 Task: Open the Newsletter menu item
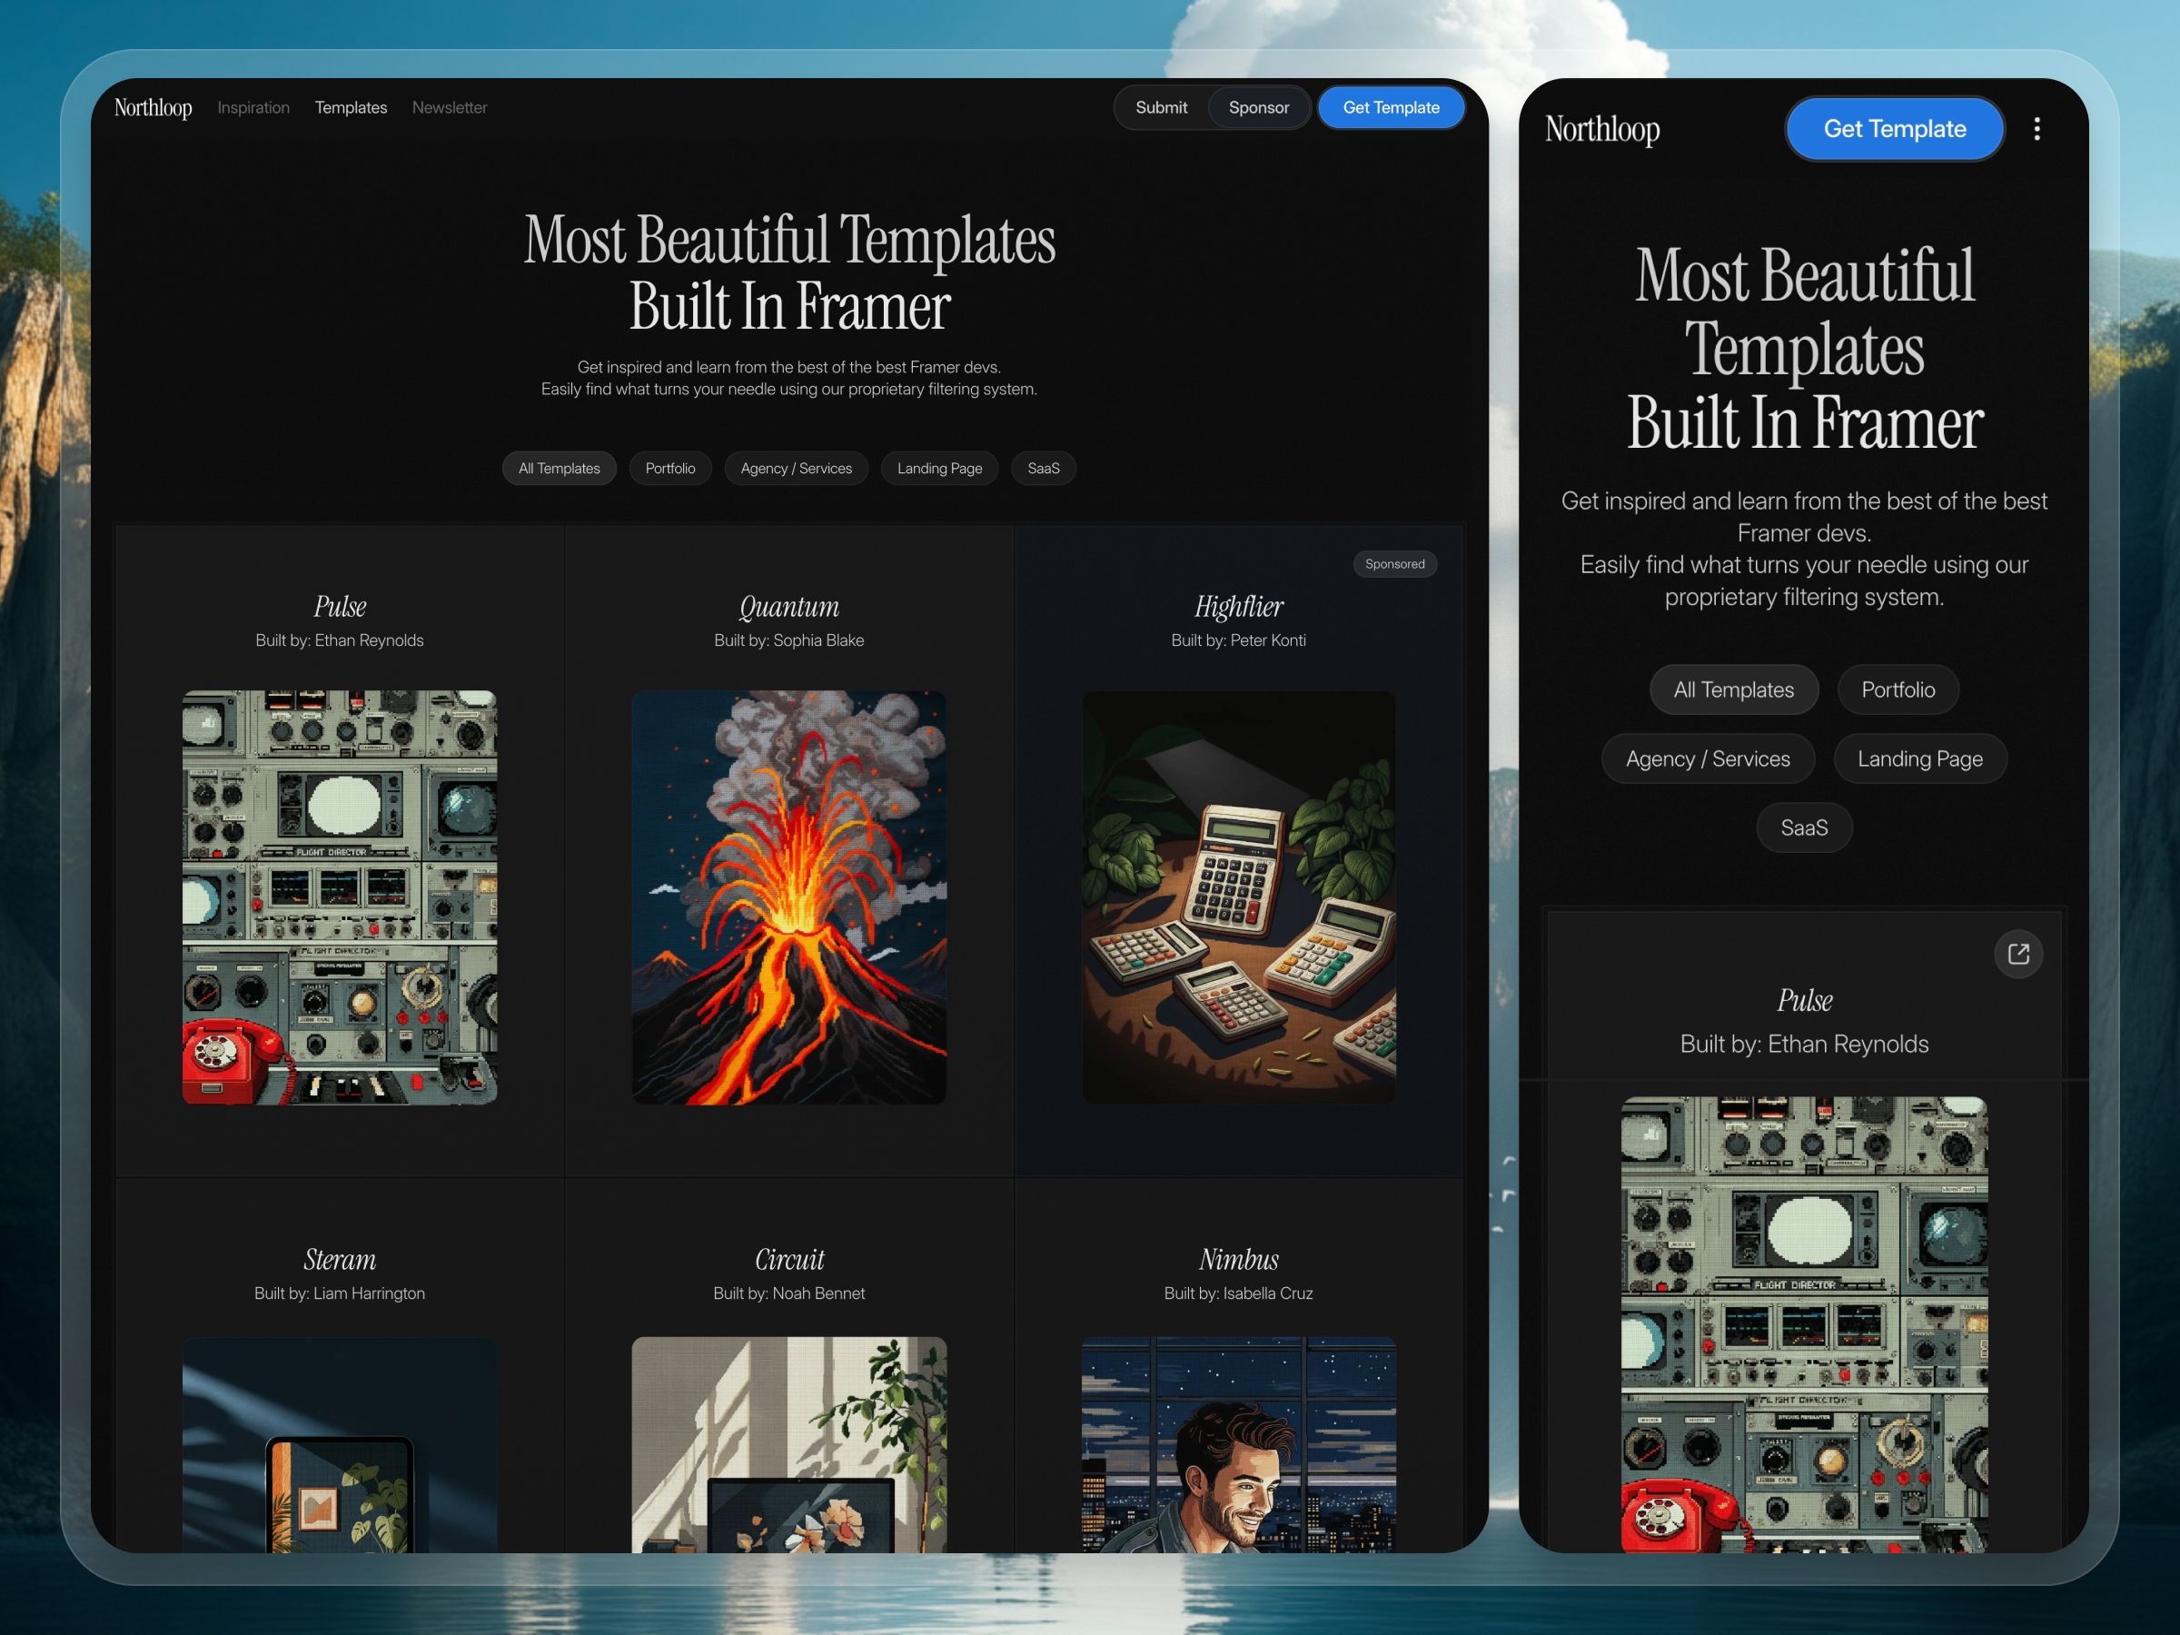(450, 108)
